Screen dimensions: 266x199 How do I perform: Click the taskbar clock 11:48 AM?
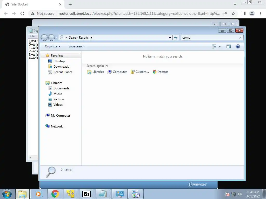(x=253, y=194)
